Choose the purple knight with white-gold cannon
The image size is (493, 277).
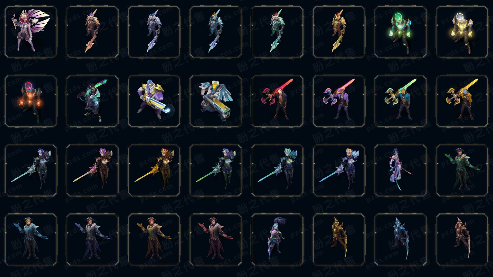click(154, 101)
